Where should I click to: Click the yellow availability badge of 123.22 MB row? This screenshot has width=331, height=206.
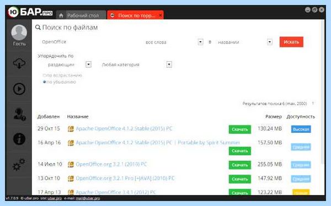point(301,192)
